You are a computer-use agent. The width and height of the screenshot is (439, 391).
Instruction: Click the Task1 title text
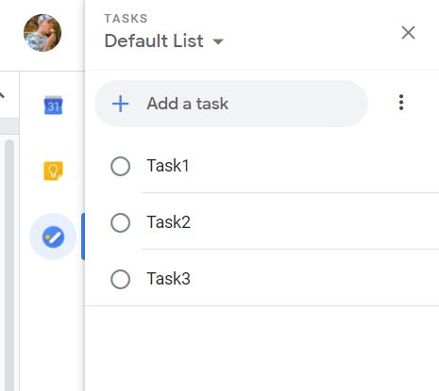(168, 166)
